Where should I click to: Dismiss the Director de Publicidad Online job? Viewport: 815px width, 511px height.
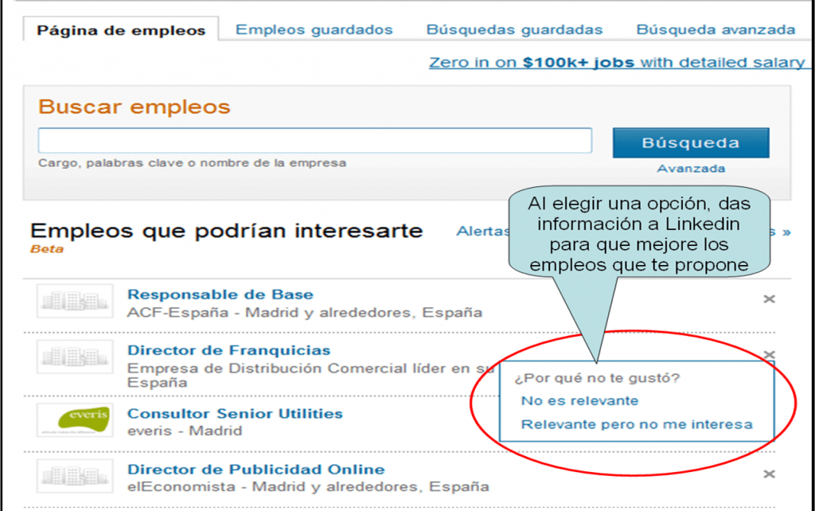770,474
